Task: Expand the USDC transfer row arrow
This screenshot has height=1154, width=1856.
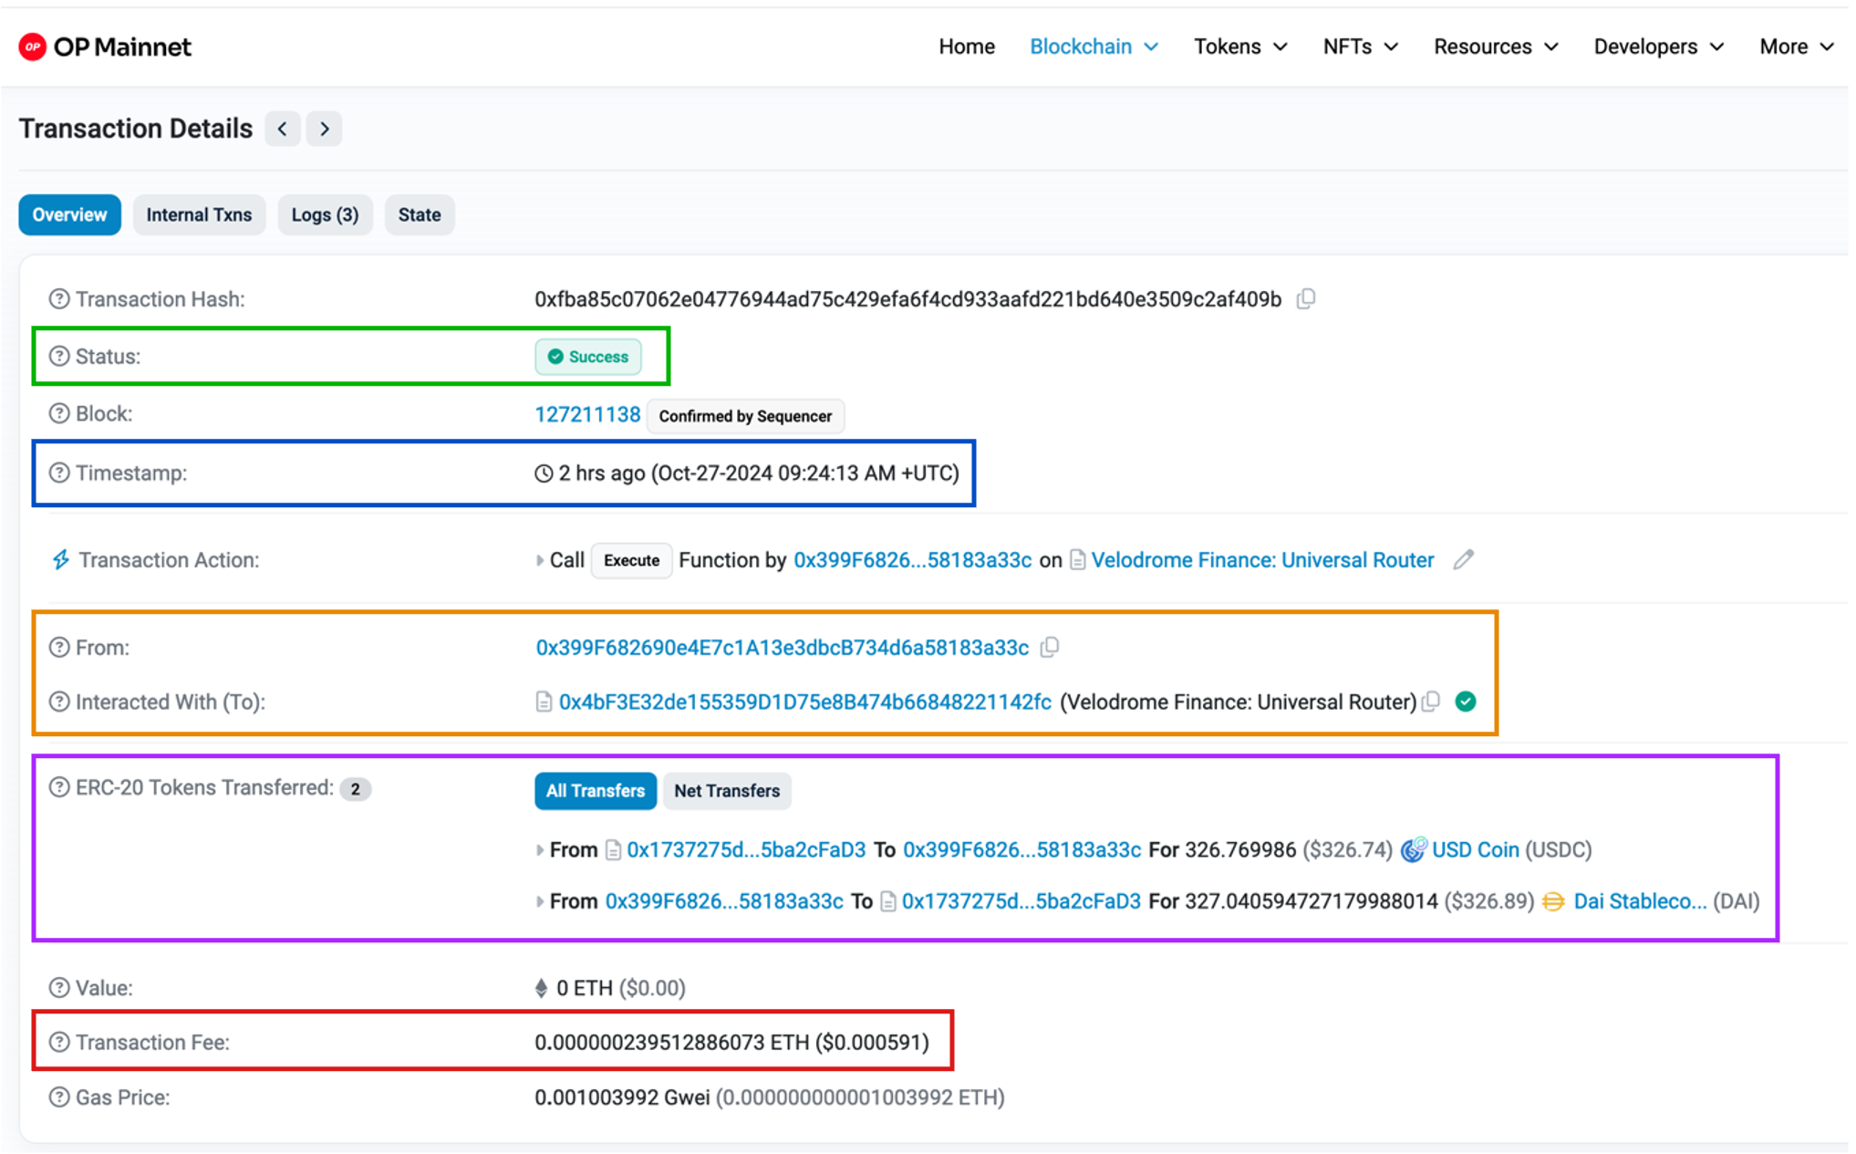Action: pyautogui.click(x=540, y=850)
